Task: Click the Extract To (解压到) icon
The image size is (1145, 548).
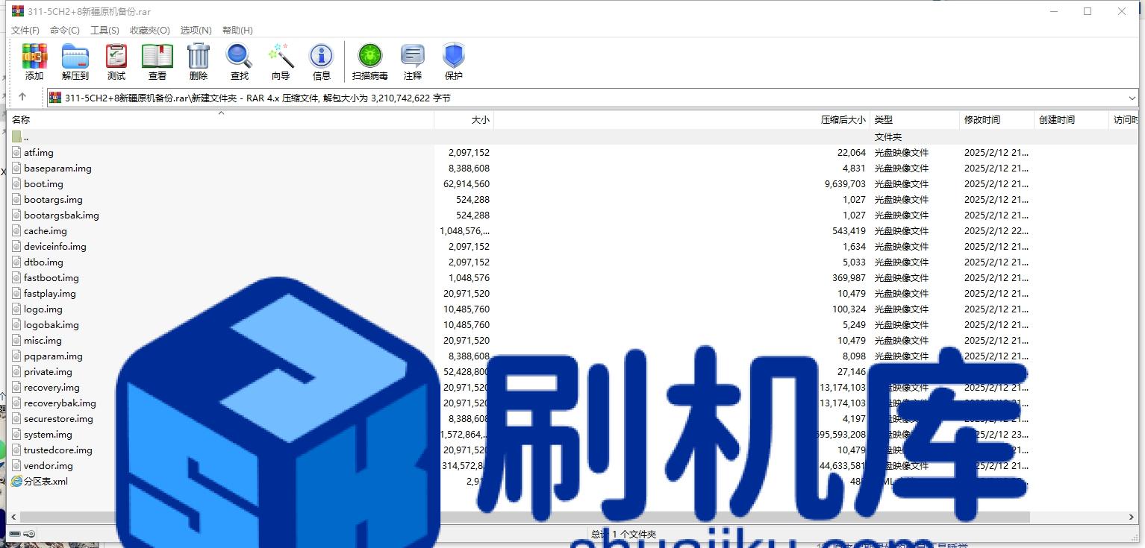Action: (75, 56)
